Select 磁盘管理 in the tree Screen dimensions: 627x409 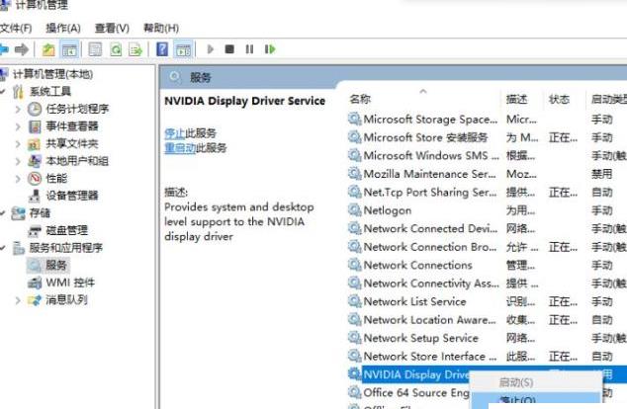click(67, 230)
